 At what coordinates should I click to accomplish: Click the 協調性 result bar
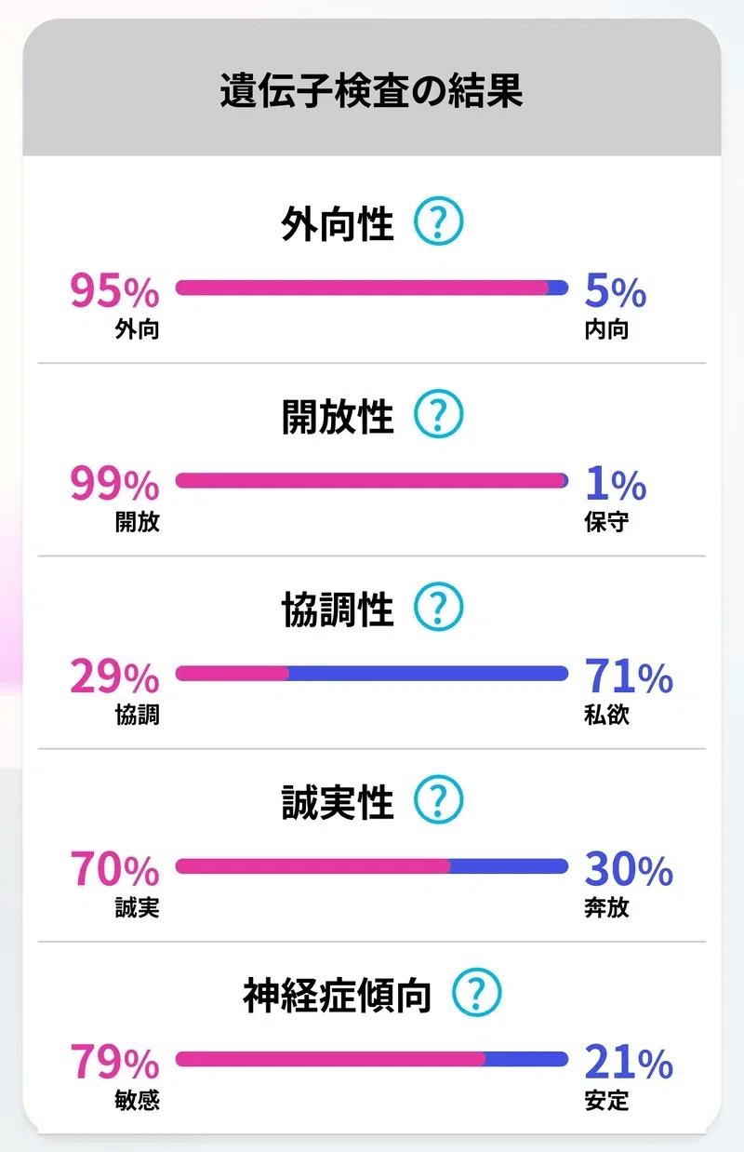click(371, 673)
